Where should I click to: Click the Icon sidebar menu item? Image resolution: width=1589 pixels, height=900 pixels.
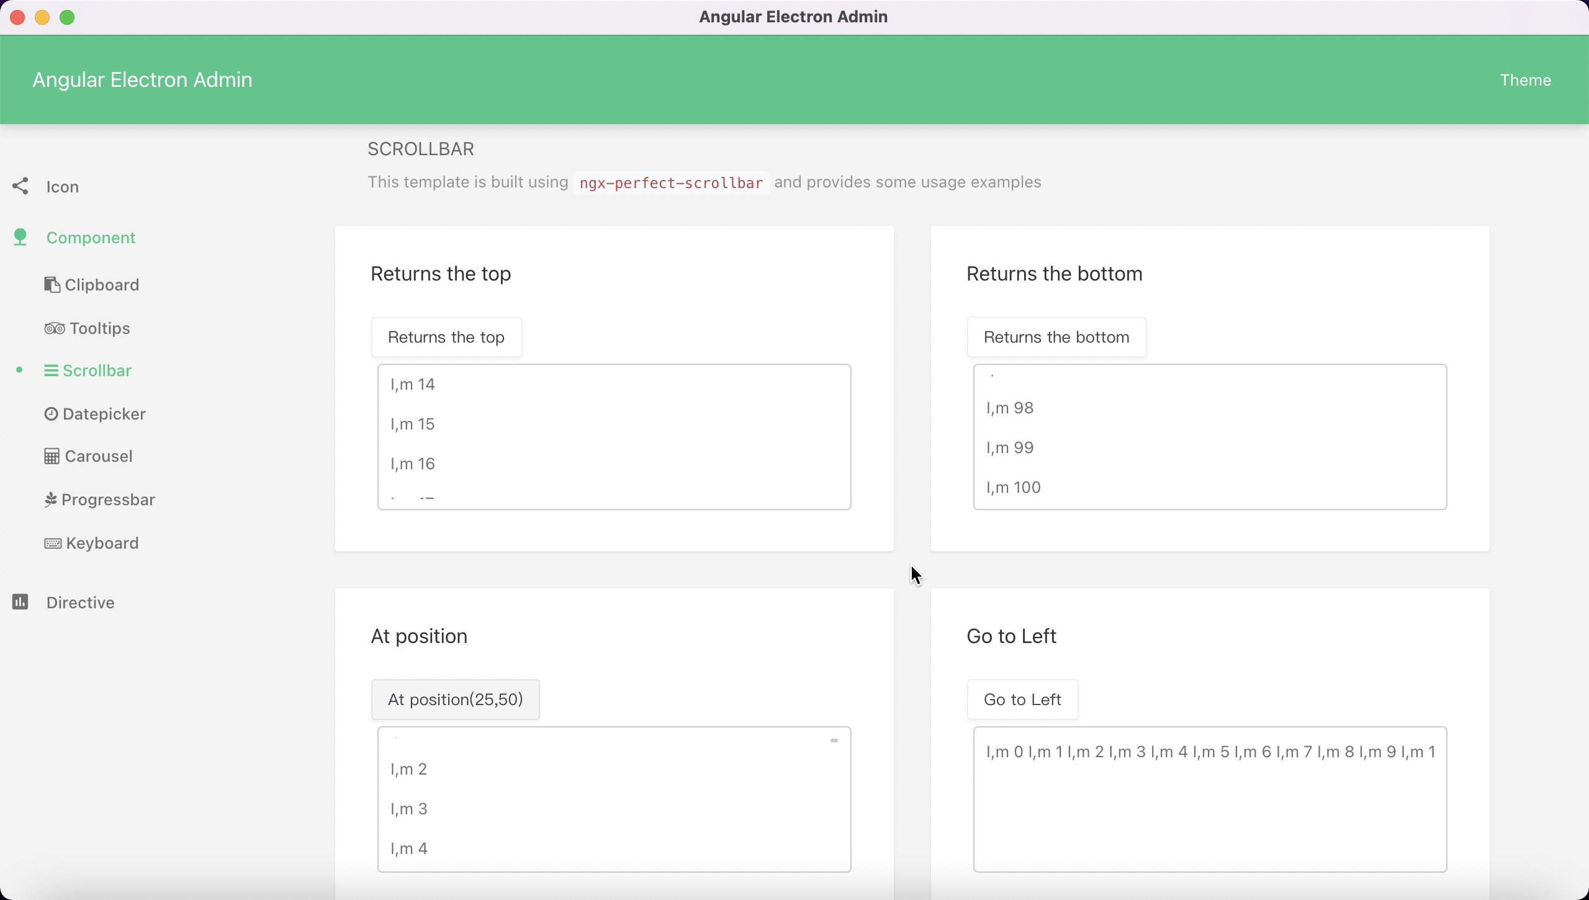click(61, 187)
